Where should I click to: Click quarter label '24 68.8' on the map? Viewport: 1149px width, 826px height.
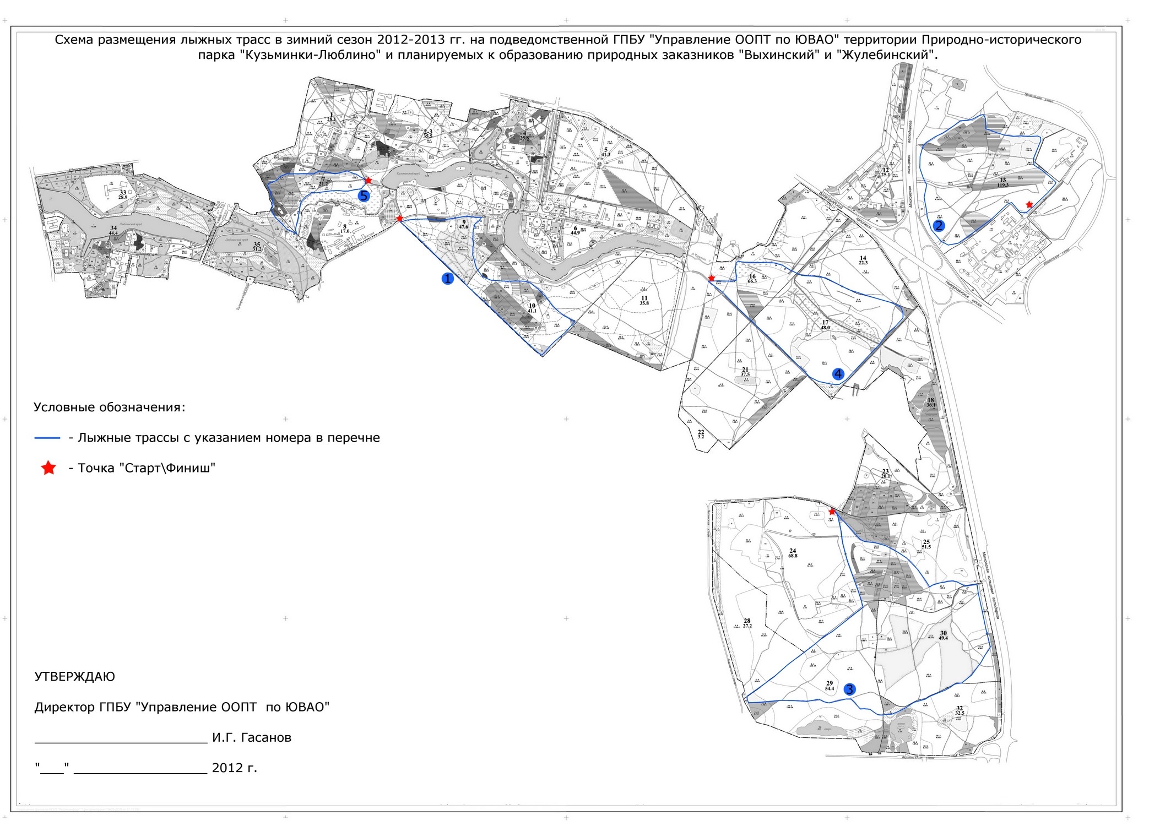793,553
